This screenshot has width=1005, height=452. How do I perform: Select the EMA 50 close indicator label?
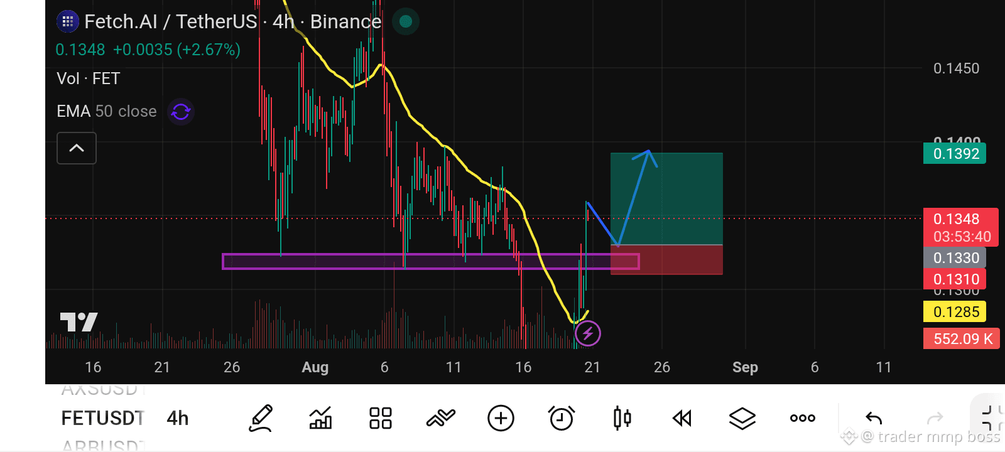107,111
